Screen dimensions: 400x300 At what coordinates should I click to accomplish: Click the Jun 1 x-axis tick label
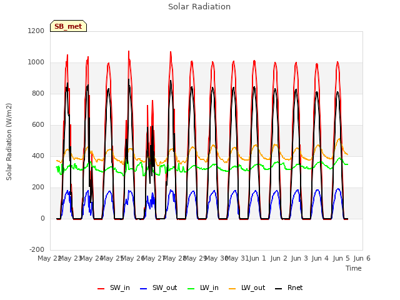258,258
